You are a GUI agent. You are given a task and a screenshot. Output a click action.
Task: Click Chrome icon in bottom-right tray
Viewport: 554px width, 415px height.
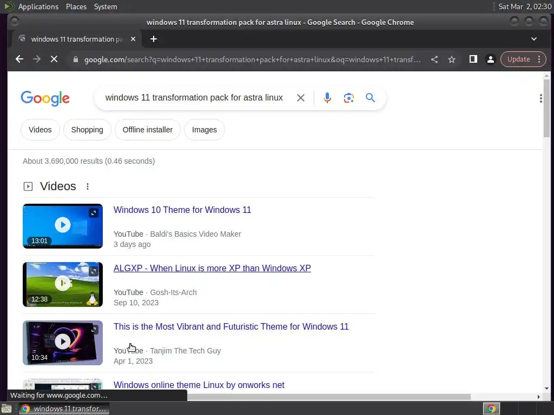(x=491, y=409)
